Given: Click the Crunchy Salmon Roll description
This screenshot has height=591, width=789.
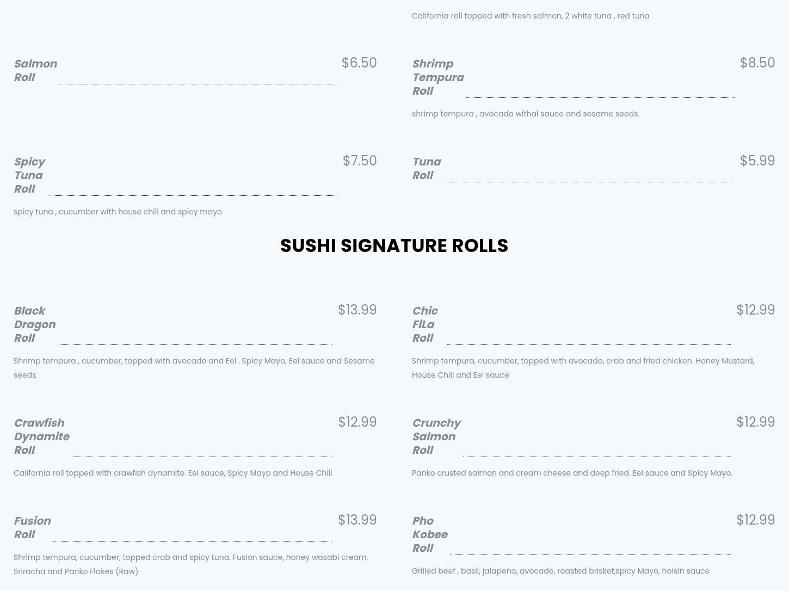Looking at the screenshot, I should [x=572, y=473].
